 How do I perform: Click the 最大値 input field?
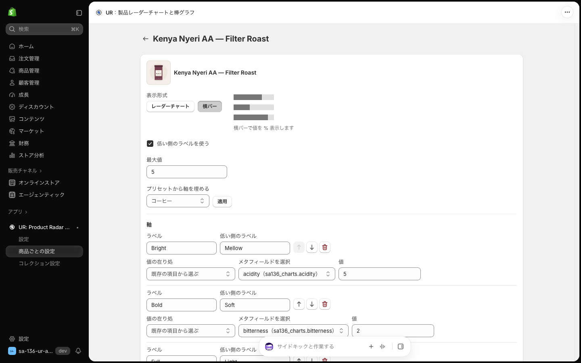[x=187, y=172]
